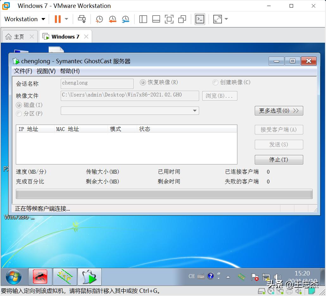The height and width of the screenshot is (296, 326).
Task: Take a snapshot using the snapshot icon
Action: [x=99, y=19]
